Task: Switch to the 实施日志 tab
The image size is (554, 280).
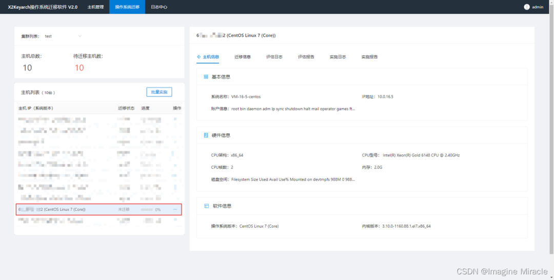Action: coord(338,57)
